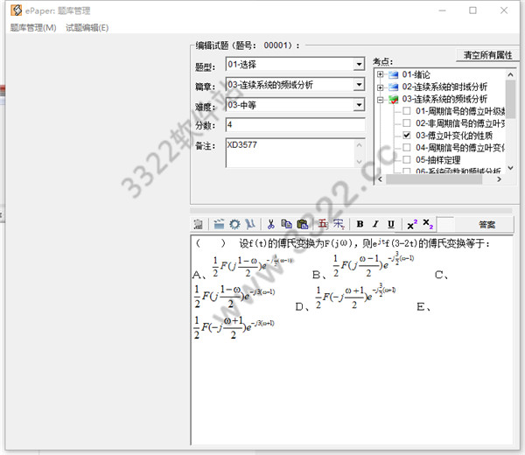Click the 备注 text area with XD3577
This screenshot has width=525, height=455.
290,152
